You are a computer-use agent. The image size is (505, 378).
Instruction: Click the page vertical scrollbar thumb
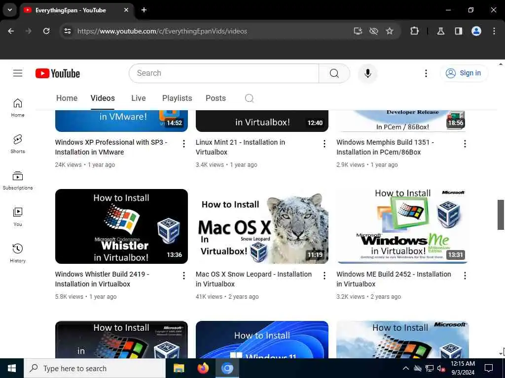tap(501, 215)
